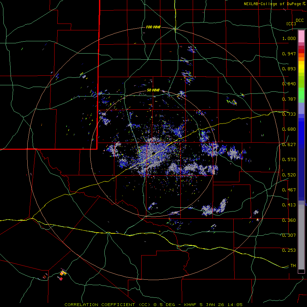Click the 0.467 scale value
307x307 pixels.
pyautogui.click(x=289, y=190)
